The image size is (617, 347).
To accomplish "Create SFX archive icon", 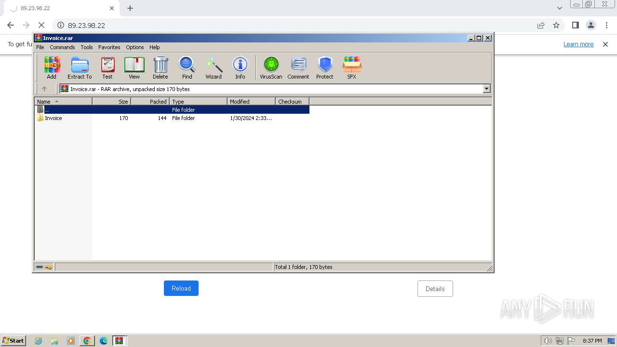I will (352, 68).
